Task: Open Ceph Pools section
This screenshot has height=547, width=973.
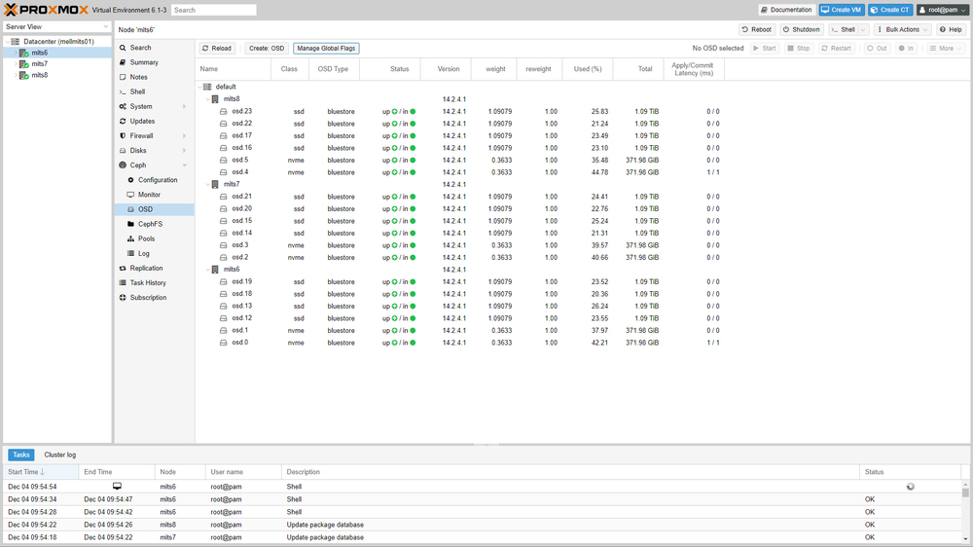Action: [x=146, y=238]
